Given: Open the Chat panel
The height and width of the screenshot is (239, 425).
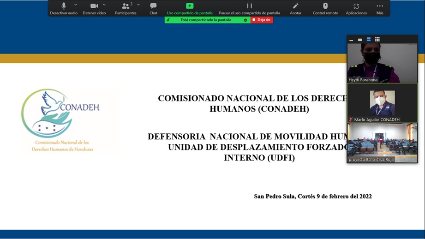Looking at the screenshot, I should [x=153, y=9].
